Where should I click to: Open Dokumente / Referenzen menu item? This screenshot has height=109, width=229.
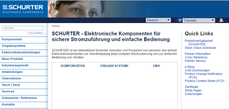point(19,98)
